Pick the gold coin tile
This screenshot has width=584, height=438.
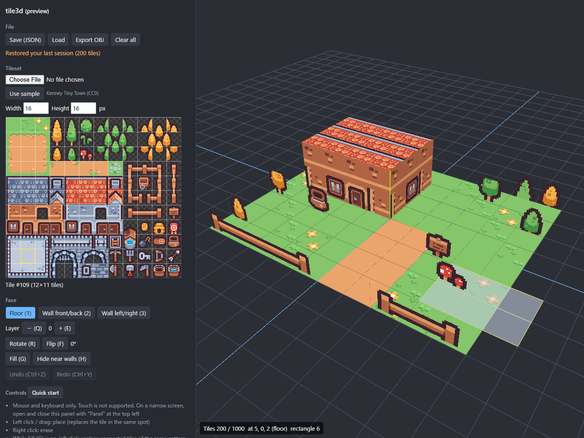pyautogui.click(x=145, y=227)
